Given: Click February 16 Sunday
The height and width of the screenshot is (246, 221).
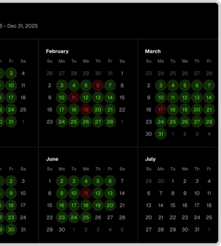Looking at the screenshot, I should click(x=50, y=110).
